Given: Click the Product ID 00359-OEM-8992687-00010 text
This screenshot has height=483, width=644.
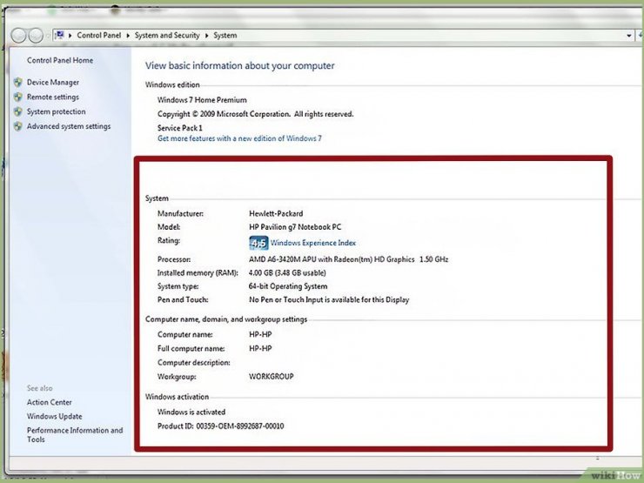Looking at the screenshot, I should [220, 426].
